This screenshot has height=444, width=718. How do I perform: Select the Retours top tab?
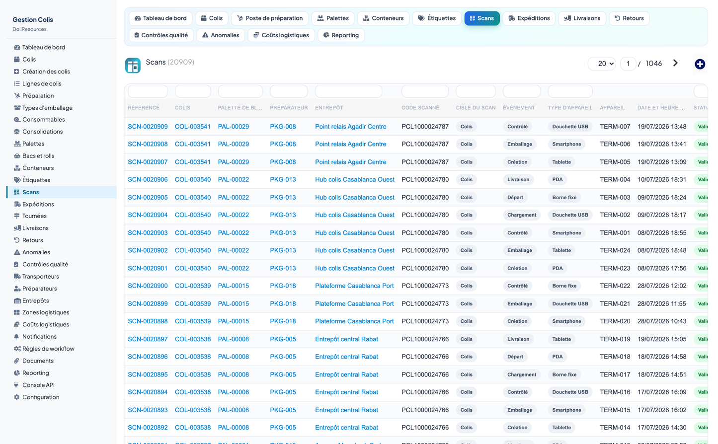click(629, 18)
